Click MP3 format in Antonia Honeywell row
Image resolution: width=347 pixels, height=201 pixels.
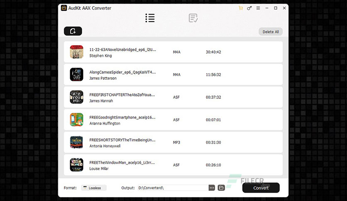176,142
